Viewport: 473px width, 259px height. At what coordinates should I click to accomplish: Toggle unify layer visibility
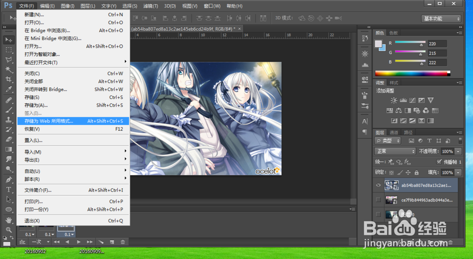click(399, 162)
